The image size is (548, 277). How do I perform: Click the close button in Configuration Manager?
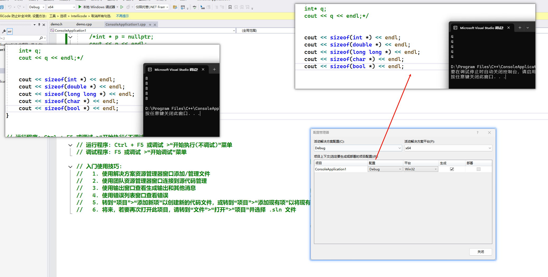point(480,252)
